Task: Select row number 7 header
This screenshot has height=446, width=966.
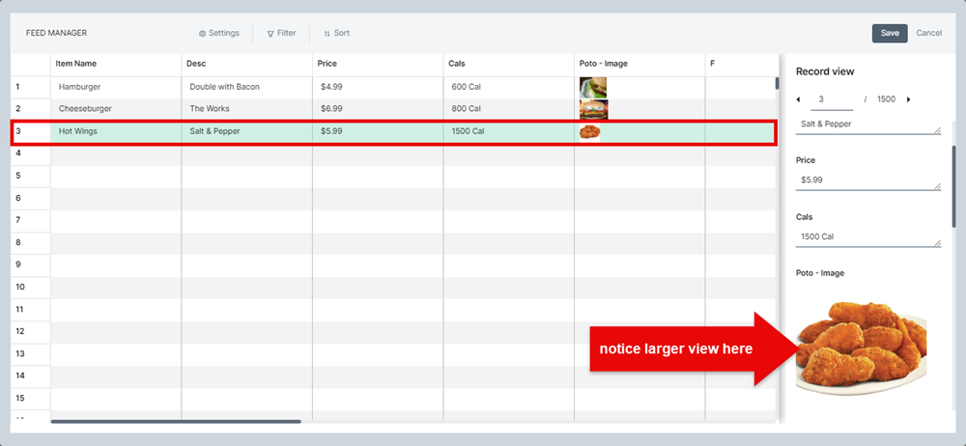Action: 31,220
